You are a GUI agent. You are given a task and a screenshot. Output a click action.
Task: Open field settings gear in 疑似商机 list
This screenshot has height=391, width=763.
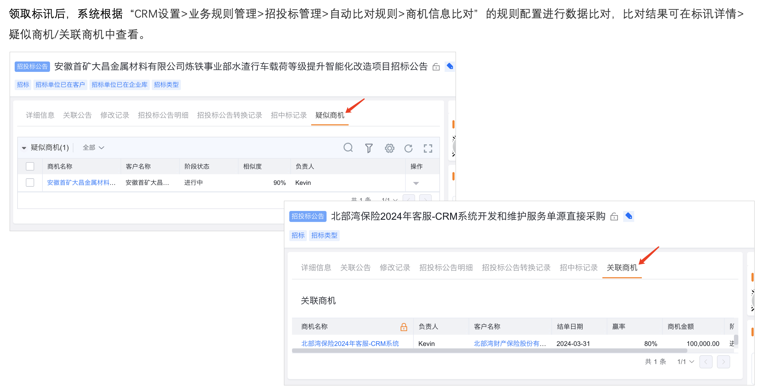pos(389,148)
